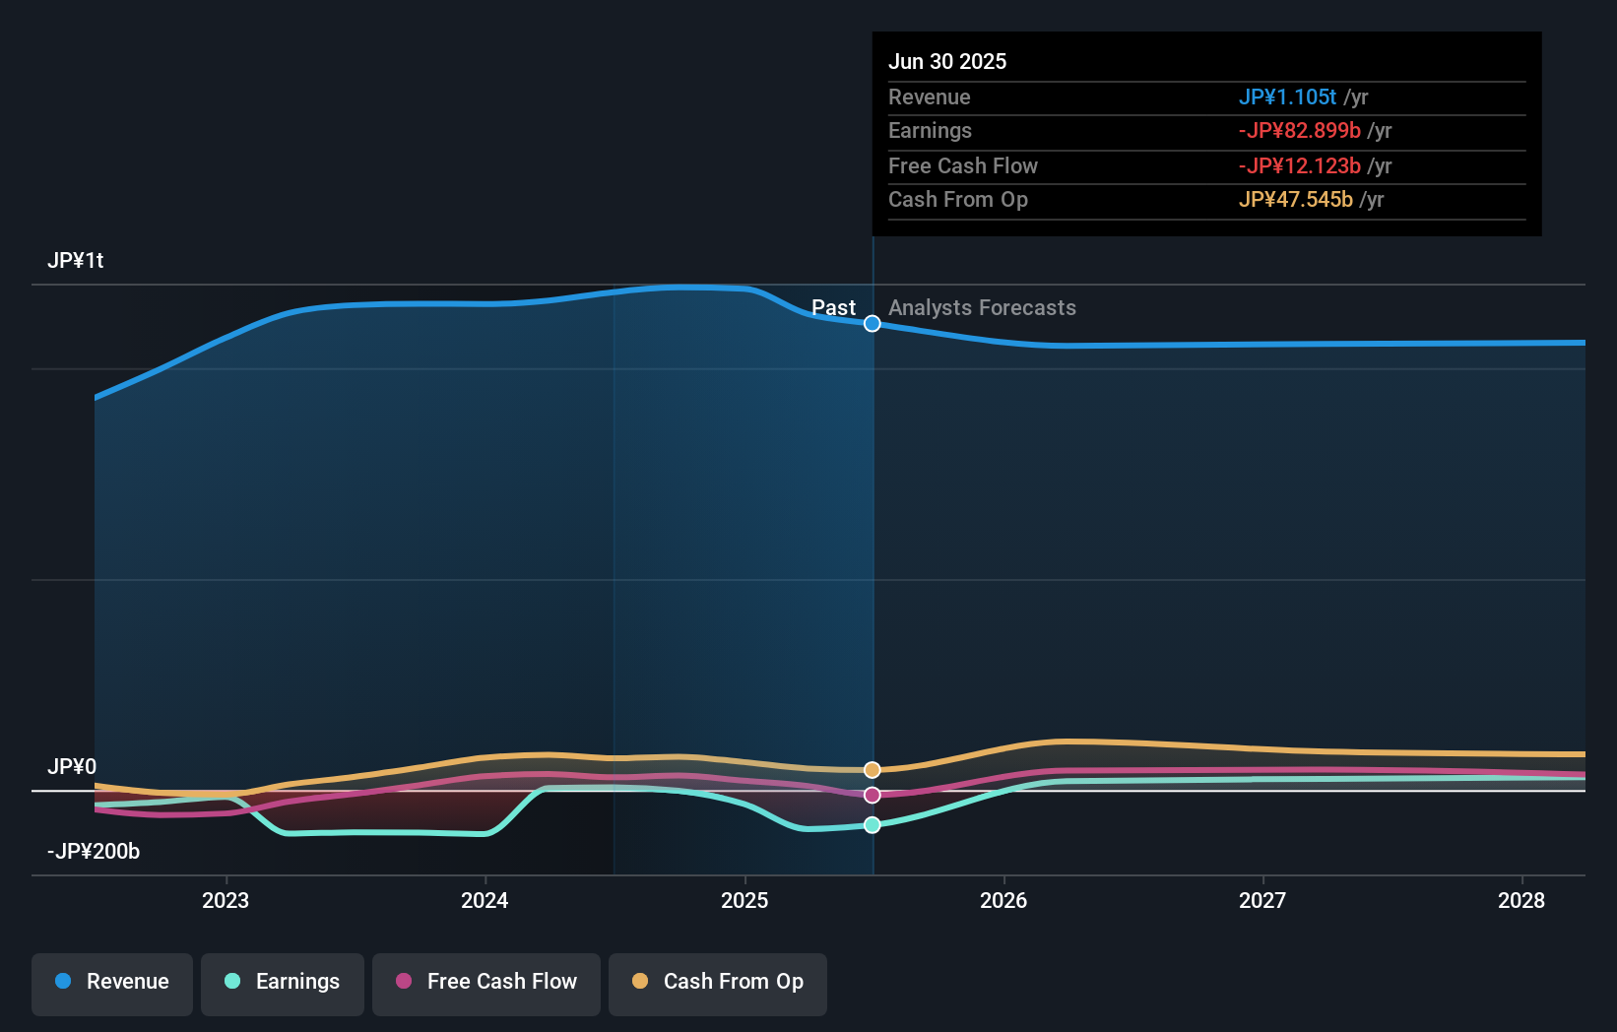Viewport: 1617px width, 1032px height.
Task: Click the Free Cash Flow legend button
Action: (x=486, y=982)
